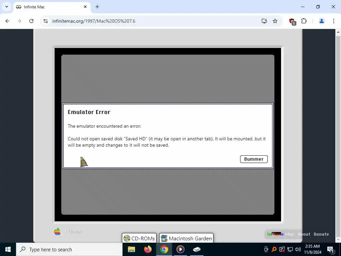Image resolution: width=341 pixels, height=256 pixels.
Task: Open the Windows Start menu
Action: click(8, 249)
